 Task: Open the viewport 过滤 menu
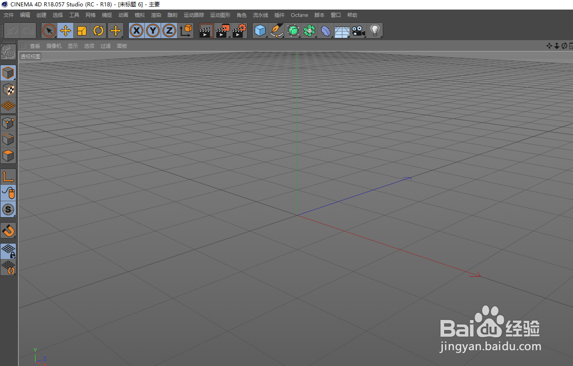(x=106, y=46)
